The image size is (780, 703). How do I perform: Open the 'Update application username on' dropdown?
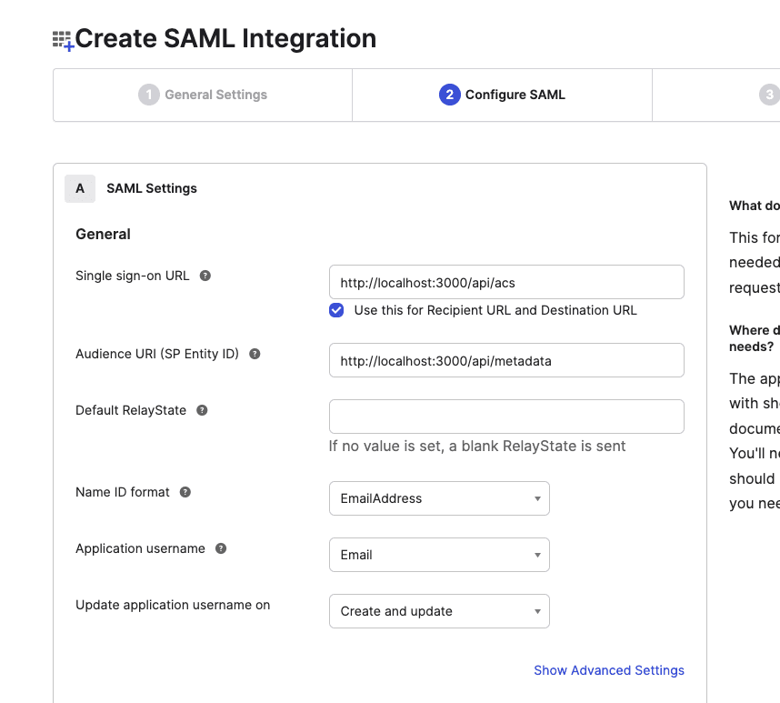(x=439, y=611)
